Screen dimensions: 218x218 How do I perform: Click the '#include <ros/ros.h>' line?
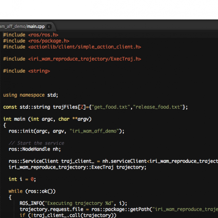[31, 35]
